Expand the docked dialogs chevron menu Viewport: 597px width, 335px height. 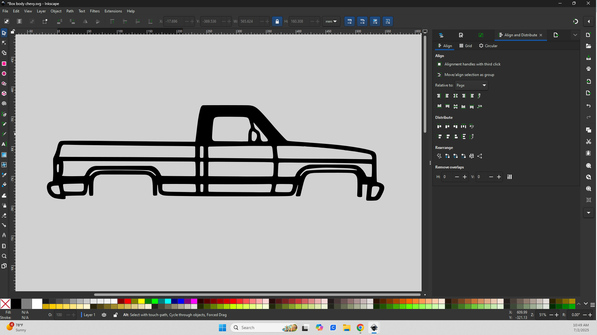[x=575, y=35]
